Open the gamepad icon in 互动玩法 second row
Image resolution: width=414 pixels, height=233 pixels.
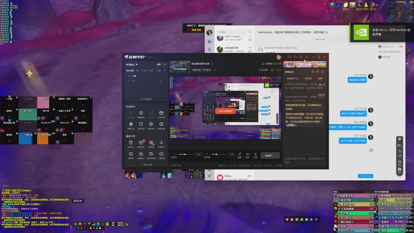click(x=131, y=124)
